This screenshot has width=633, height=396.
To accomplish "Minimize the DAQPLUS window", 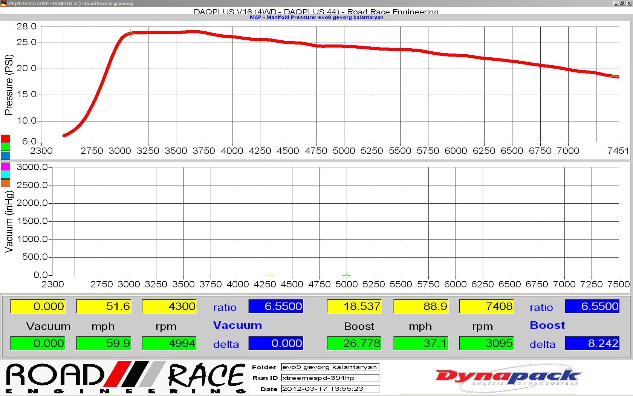I will click(616, 3).
